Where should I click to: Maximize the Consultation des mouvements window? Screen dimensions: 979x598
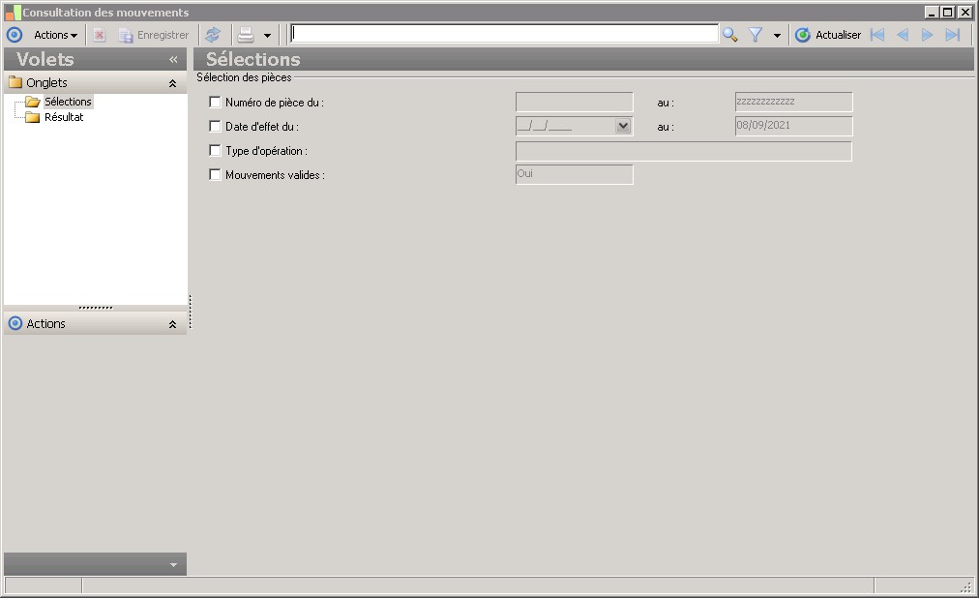[x=948, y=12]
